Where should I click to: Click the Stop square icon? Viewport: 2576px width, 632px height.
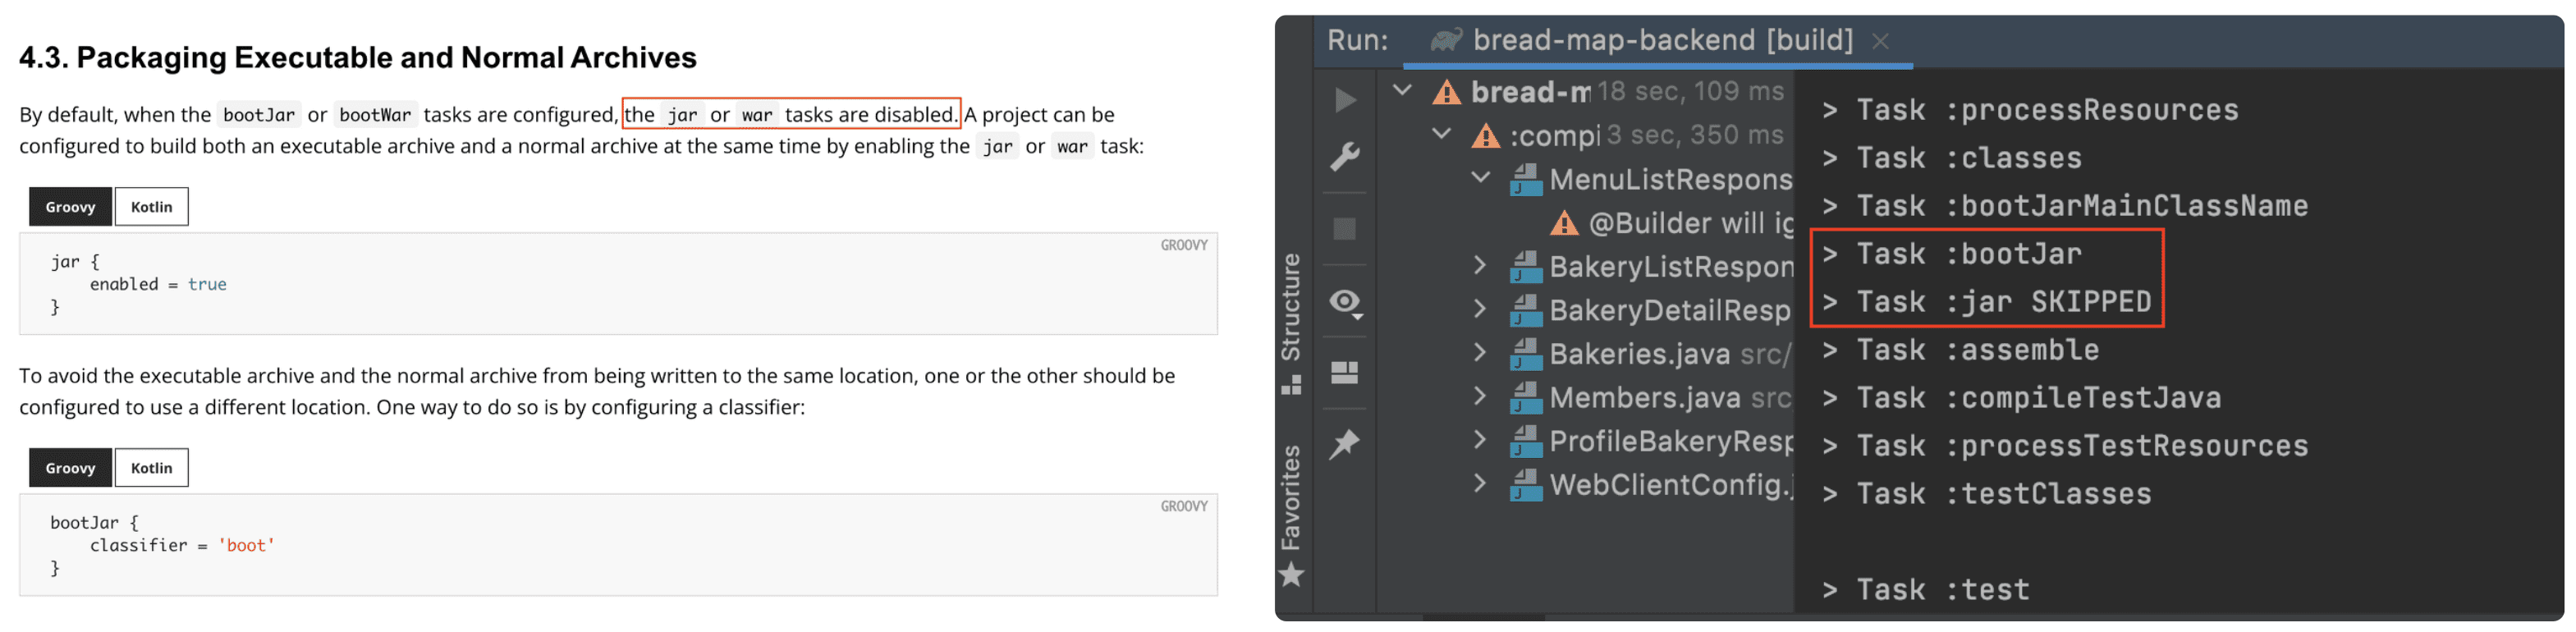(x=1345, y=229)
